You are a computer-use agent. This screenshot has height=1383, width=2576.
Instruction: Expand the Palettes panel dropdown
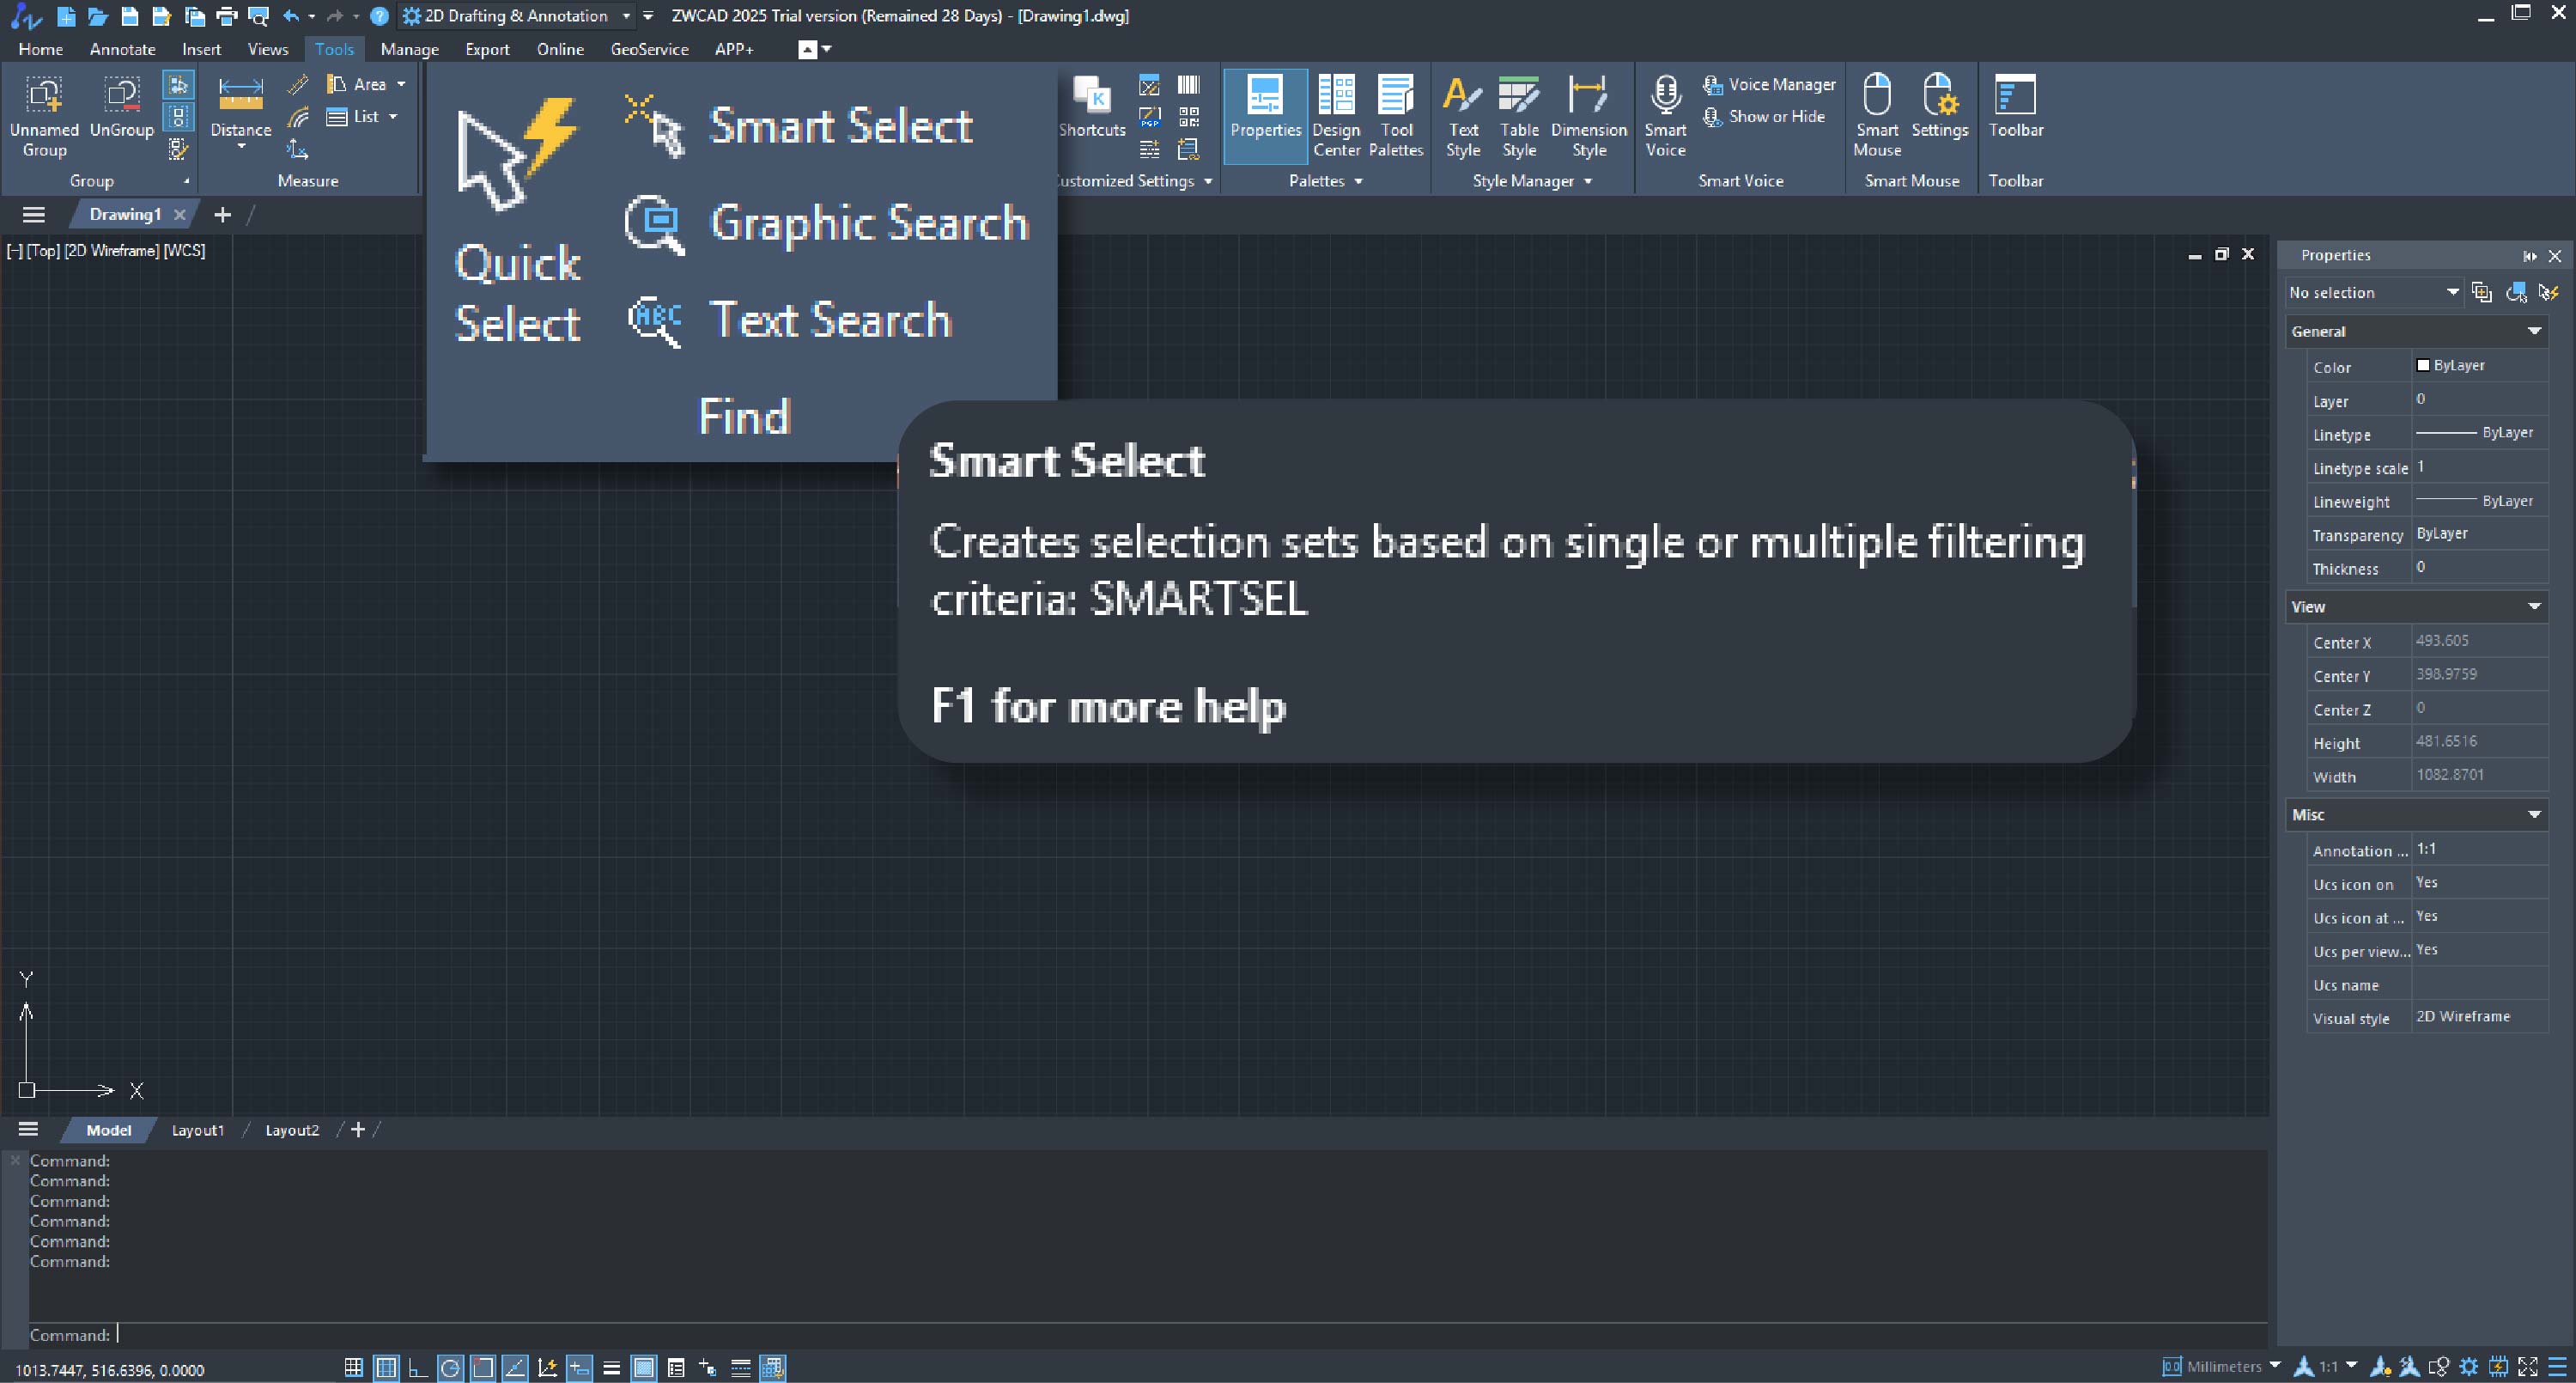click(x=1357, y=181)
